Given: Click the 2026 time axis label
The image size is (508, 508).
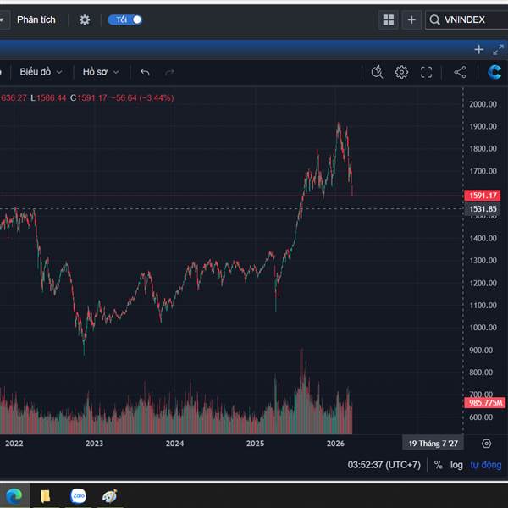Looking at the screenshot, I should [335, 443].
